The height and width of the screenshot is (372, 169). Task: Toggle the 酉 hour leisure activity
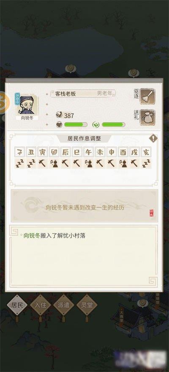(123, 164)
